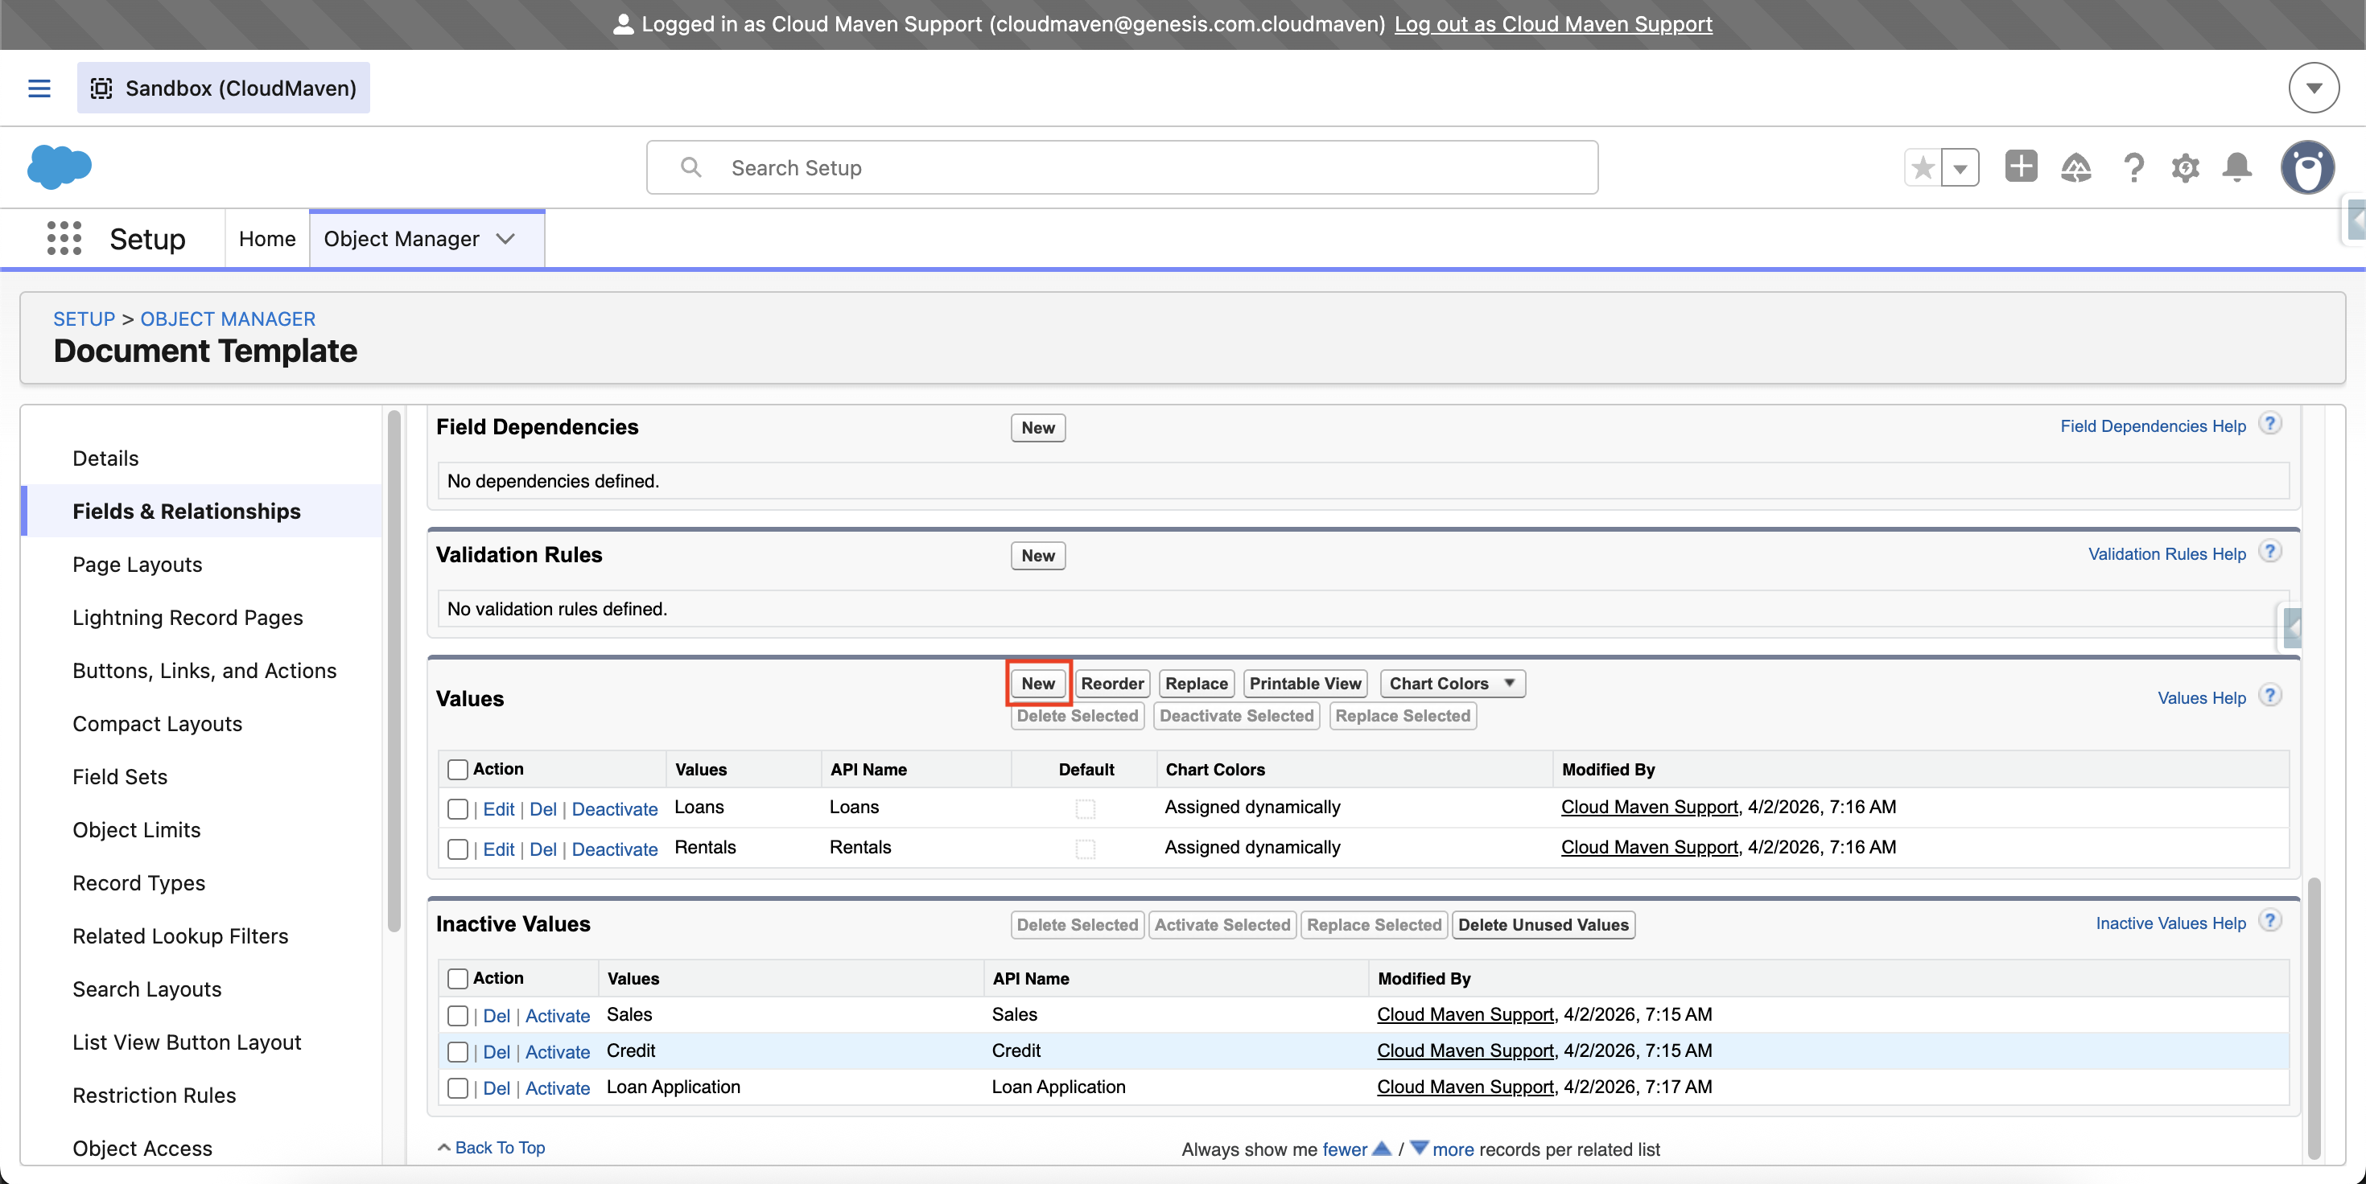Image resolution: width=2366 pixels, height=1184 pixels.
Task: Click the sidebar vertical scrollbar
Action: (x=394, y=671)
